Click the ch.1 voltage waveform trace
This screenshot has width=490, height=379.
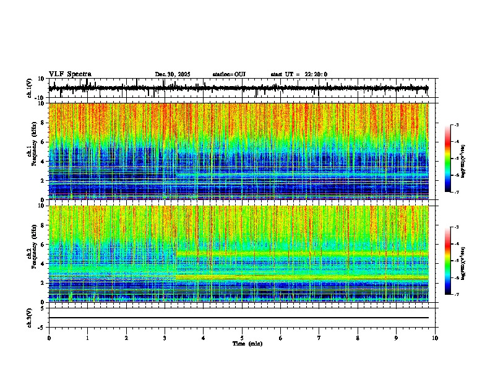coord(239,88)
